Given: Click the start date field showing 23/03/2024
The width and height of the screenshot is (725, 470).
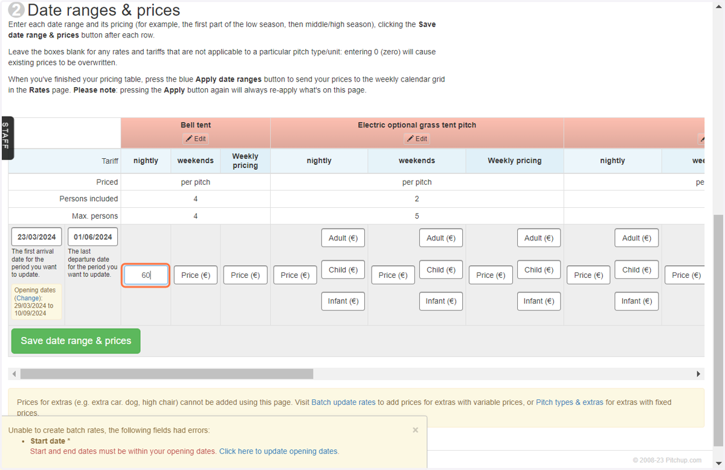Looking at the screenshot, I should (x=37, y=237).
